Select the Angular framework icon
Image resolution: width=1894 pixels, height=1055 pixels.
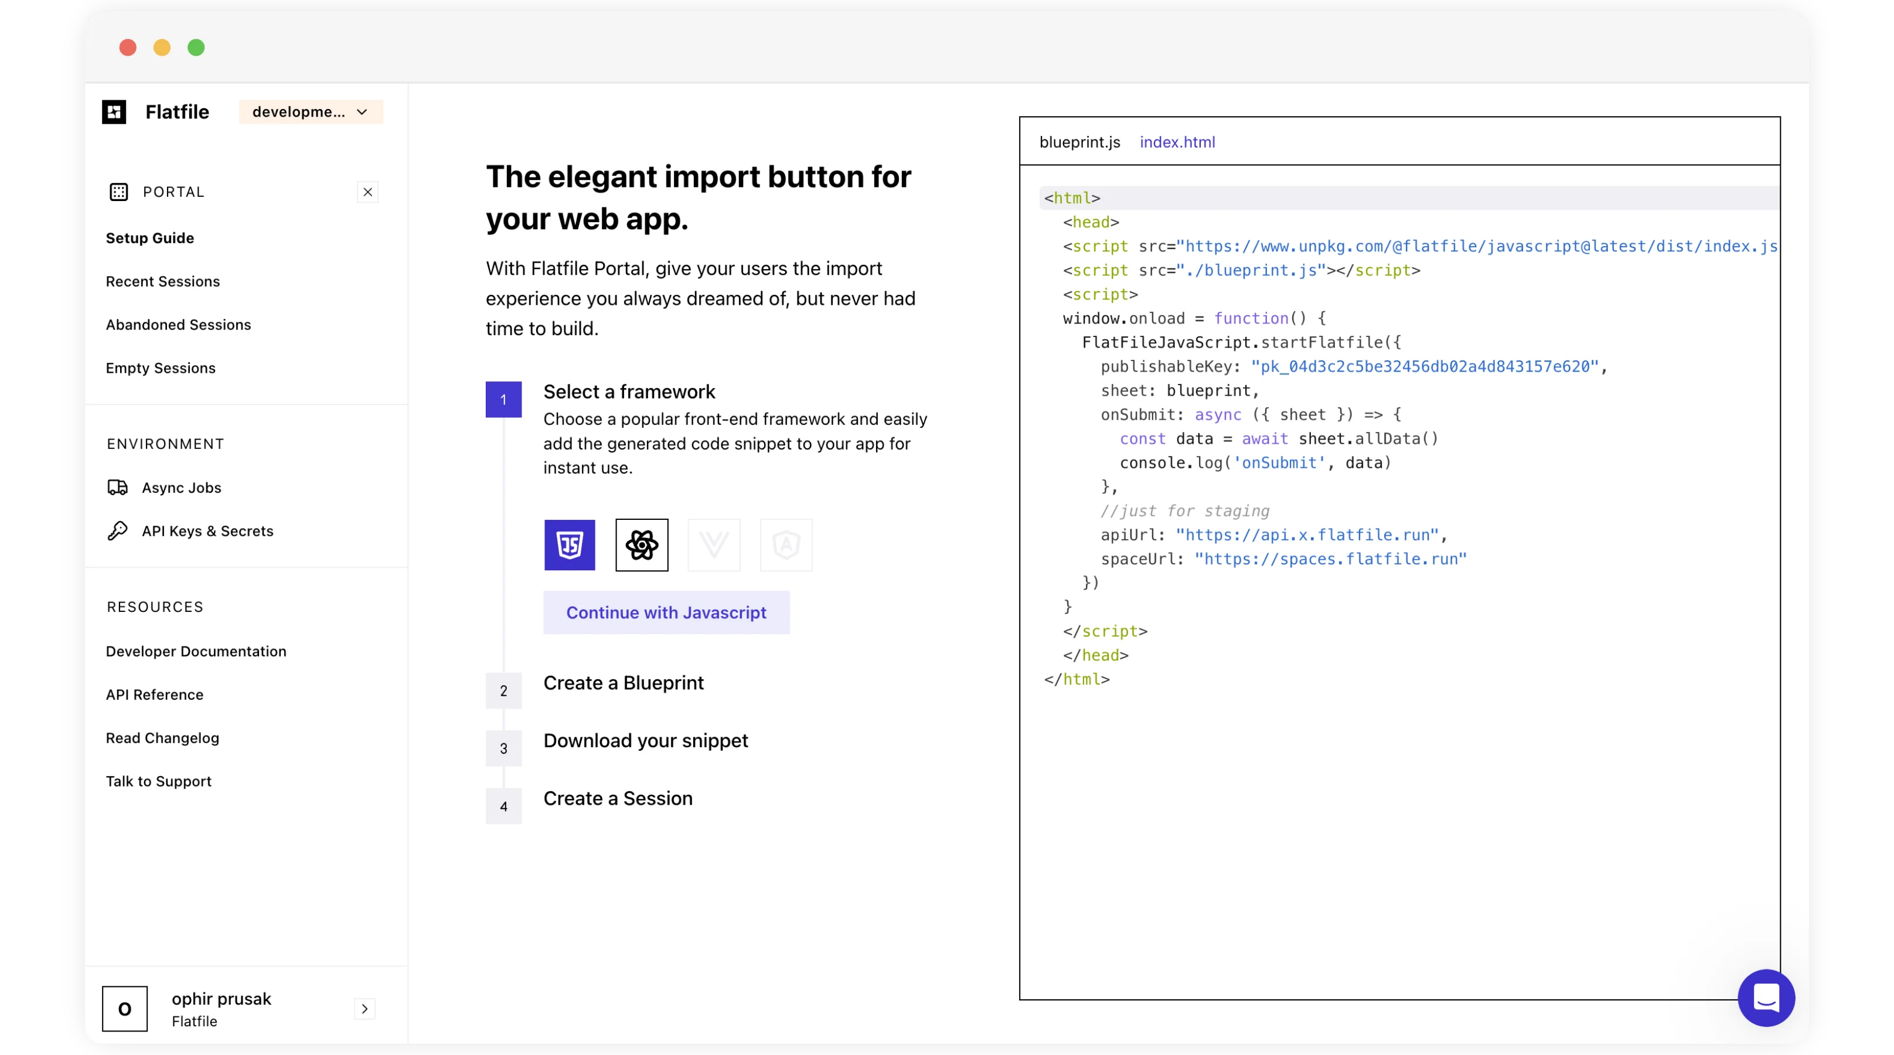coord(785,544)
